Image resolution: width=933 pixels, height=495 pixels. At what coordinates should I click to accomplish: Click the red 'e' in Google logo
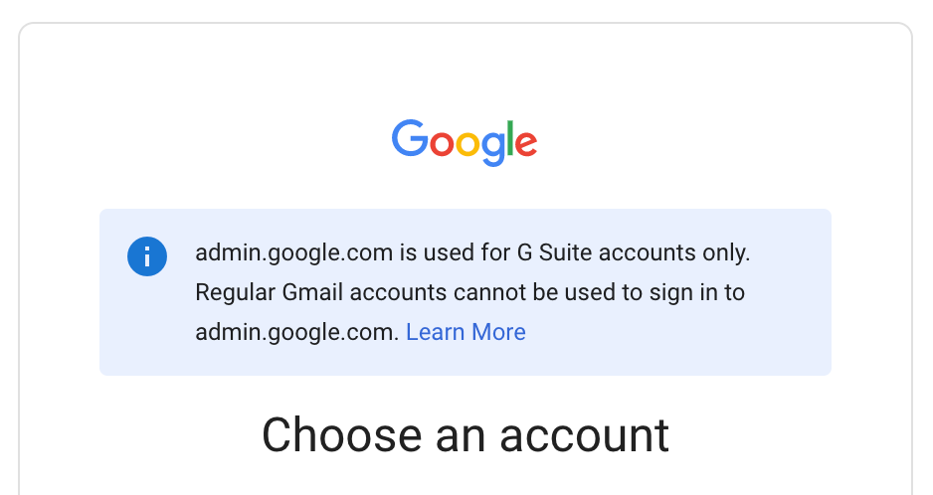526,143
